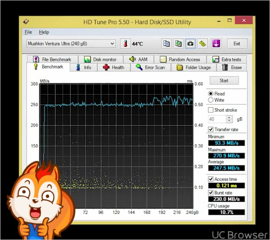Click the HD Tune app icon in title bar
270x240 pixels.
click(x=26, y=22)
